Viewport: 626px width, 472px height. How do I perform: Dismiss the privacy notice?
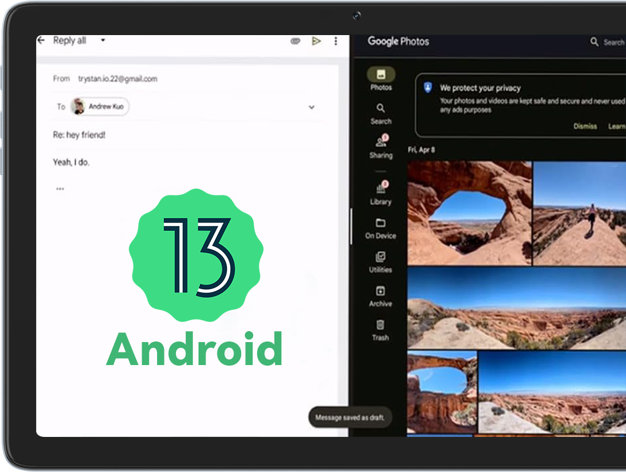tap(585, 126)
